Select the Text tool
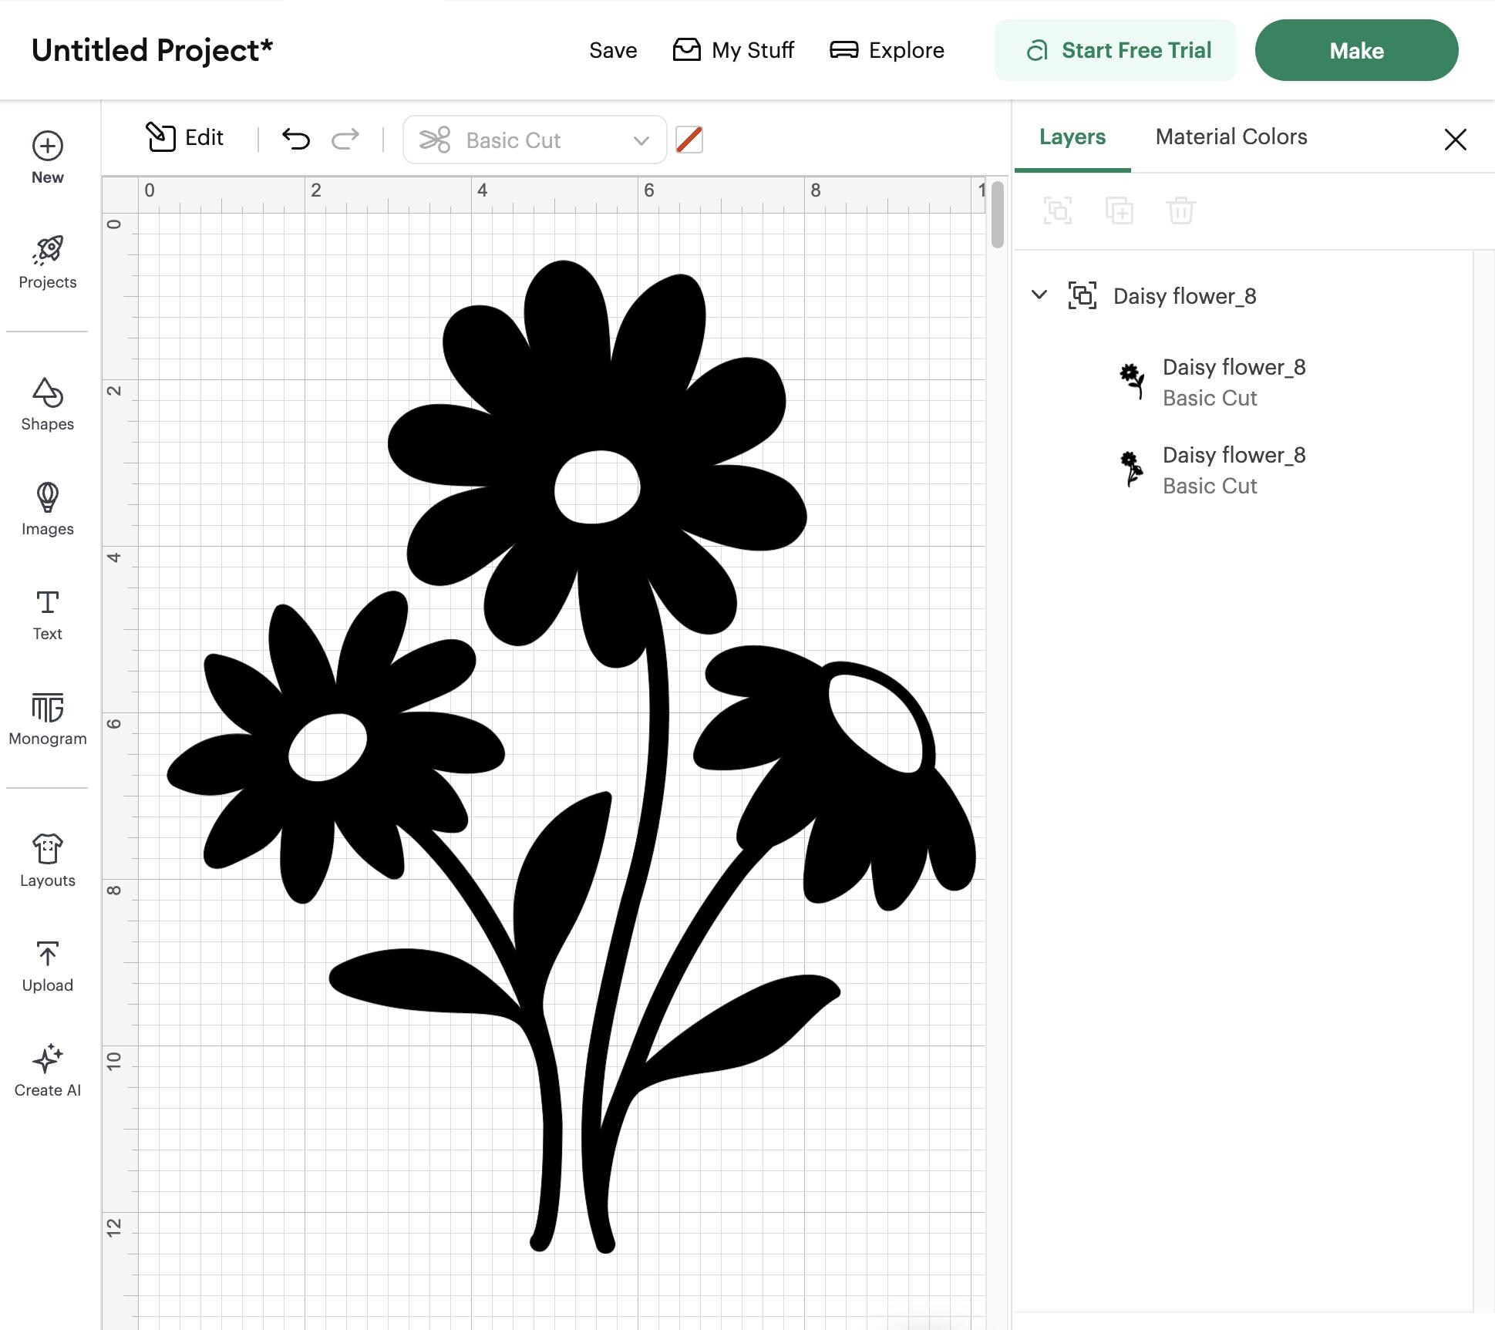Image resolution: width=1495 pixels, height=1330 pixels. [x=47, y=614]
